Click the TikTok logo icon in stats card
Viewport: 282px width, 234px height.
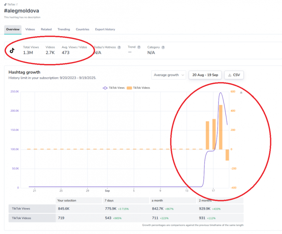pos(12,50)
